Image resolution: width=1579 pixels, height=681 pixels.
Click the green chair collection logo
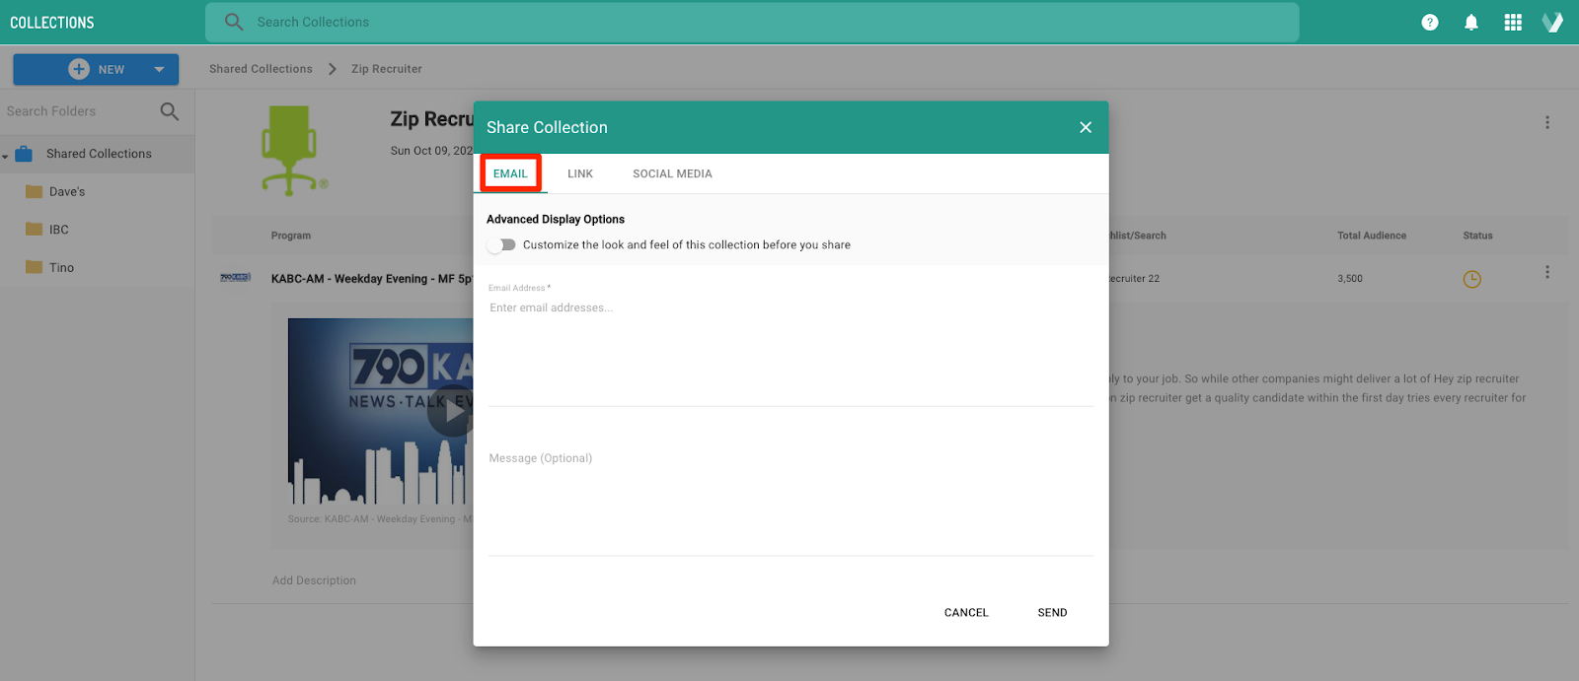coord(293,151)
